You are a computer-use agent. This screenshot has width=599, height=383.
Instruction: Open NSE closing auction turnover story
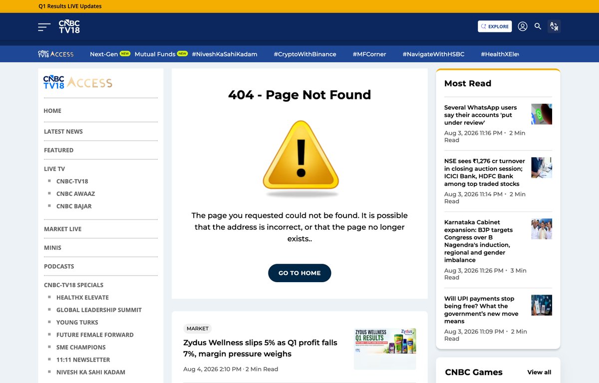point(485,172)
